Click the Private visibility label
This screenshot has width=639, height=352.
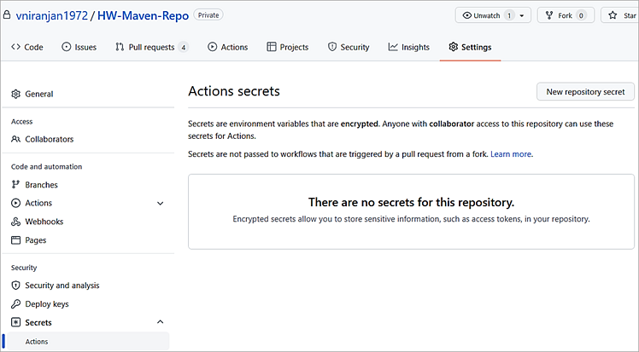coord(208,15)
